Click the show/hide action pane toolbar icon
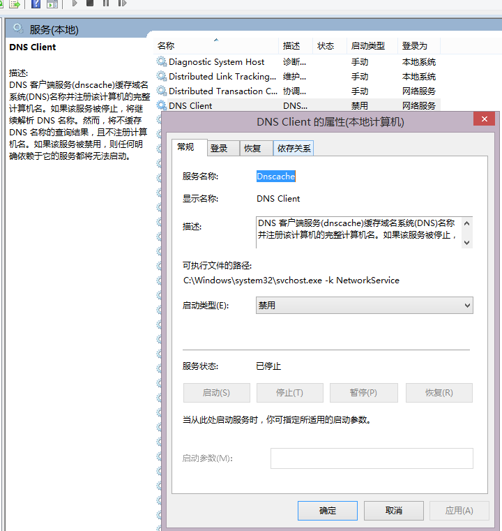 [x=52, y=4]
